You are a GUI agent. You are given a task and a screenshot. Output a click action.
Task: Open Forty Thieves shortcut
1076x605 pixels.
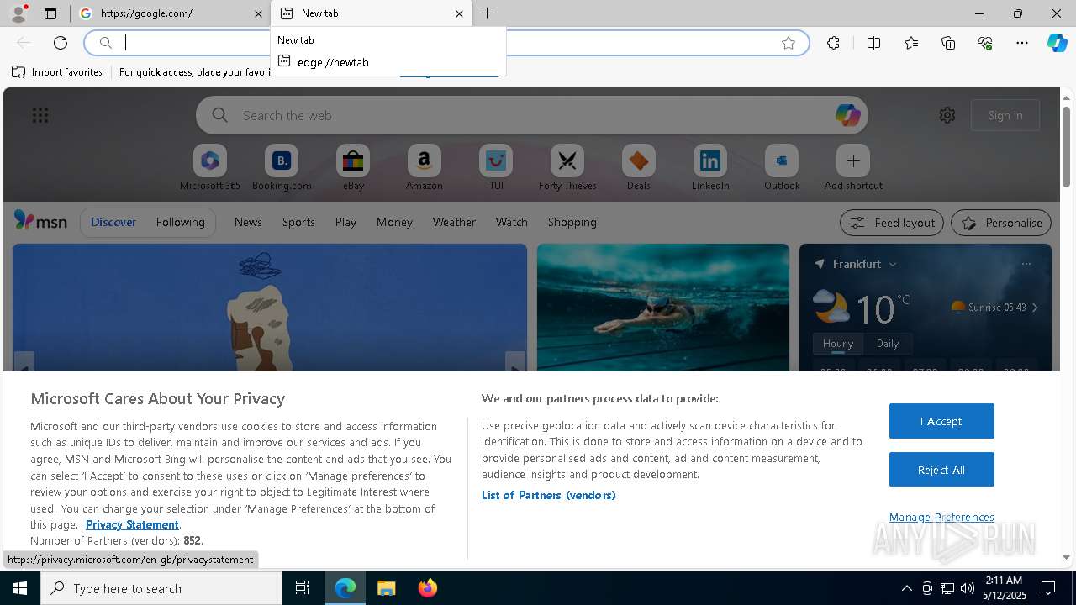(x=567, y=167)
